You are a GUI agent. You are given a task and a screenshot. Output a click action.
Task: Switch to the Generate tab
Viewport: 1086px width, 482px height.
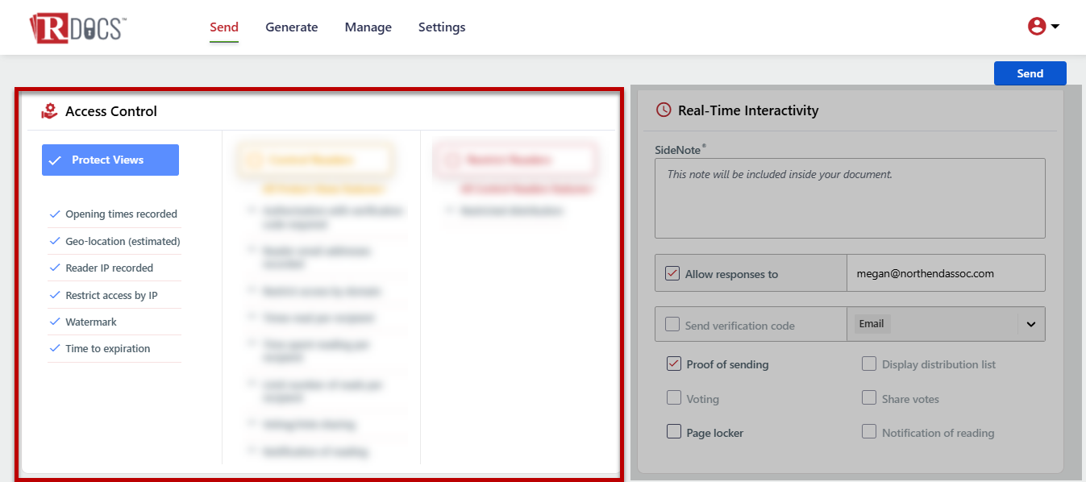pyautogui.click(x=292, y=27)
